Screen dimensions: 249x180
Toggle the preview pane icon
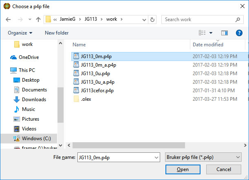tap(224, 33)
